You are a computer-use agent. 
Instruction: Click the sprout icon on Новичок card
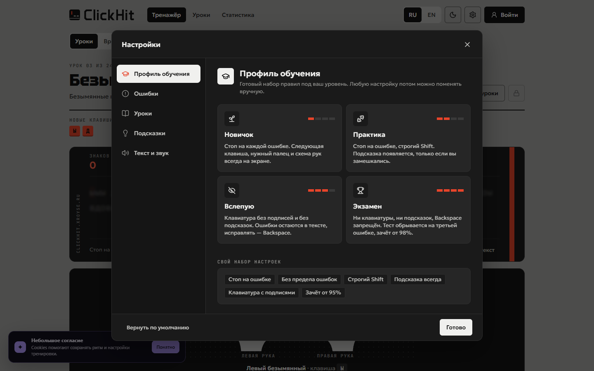click(x=232, y=119)
